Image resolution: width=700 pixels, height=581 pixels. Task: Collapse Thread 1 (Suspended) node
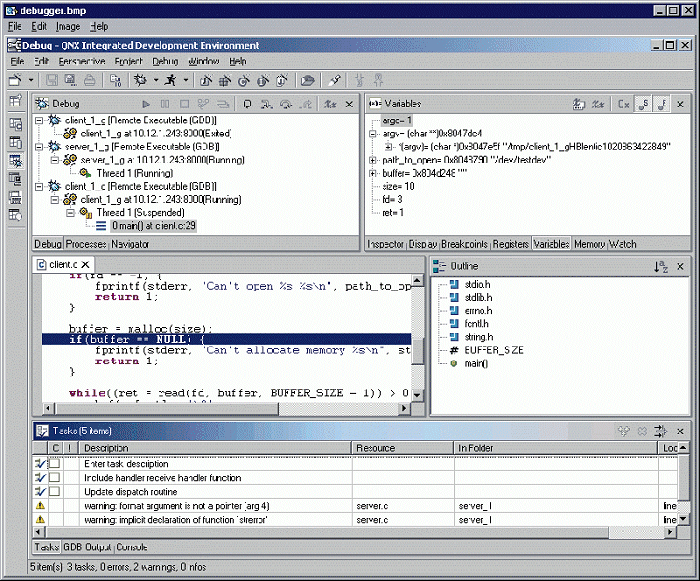(x=70, y=213)
